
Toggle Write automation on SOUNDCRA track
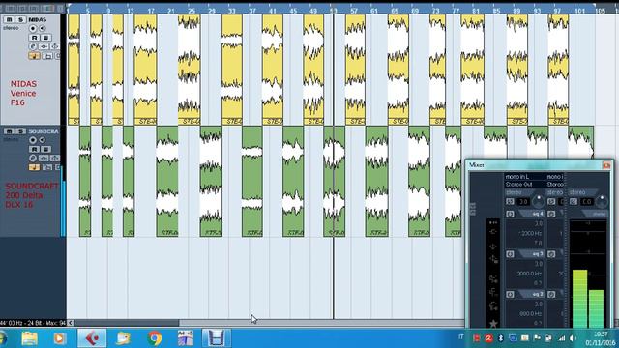coord(45,149)
